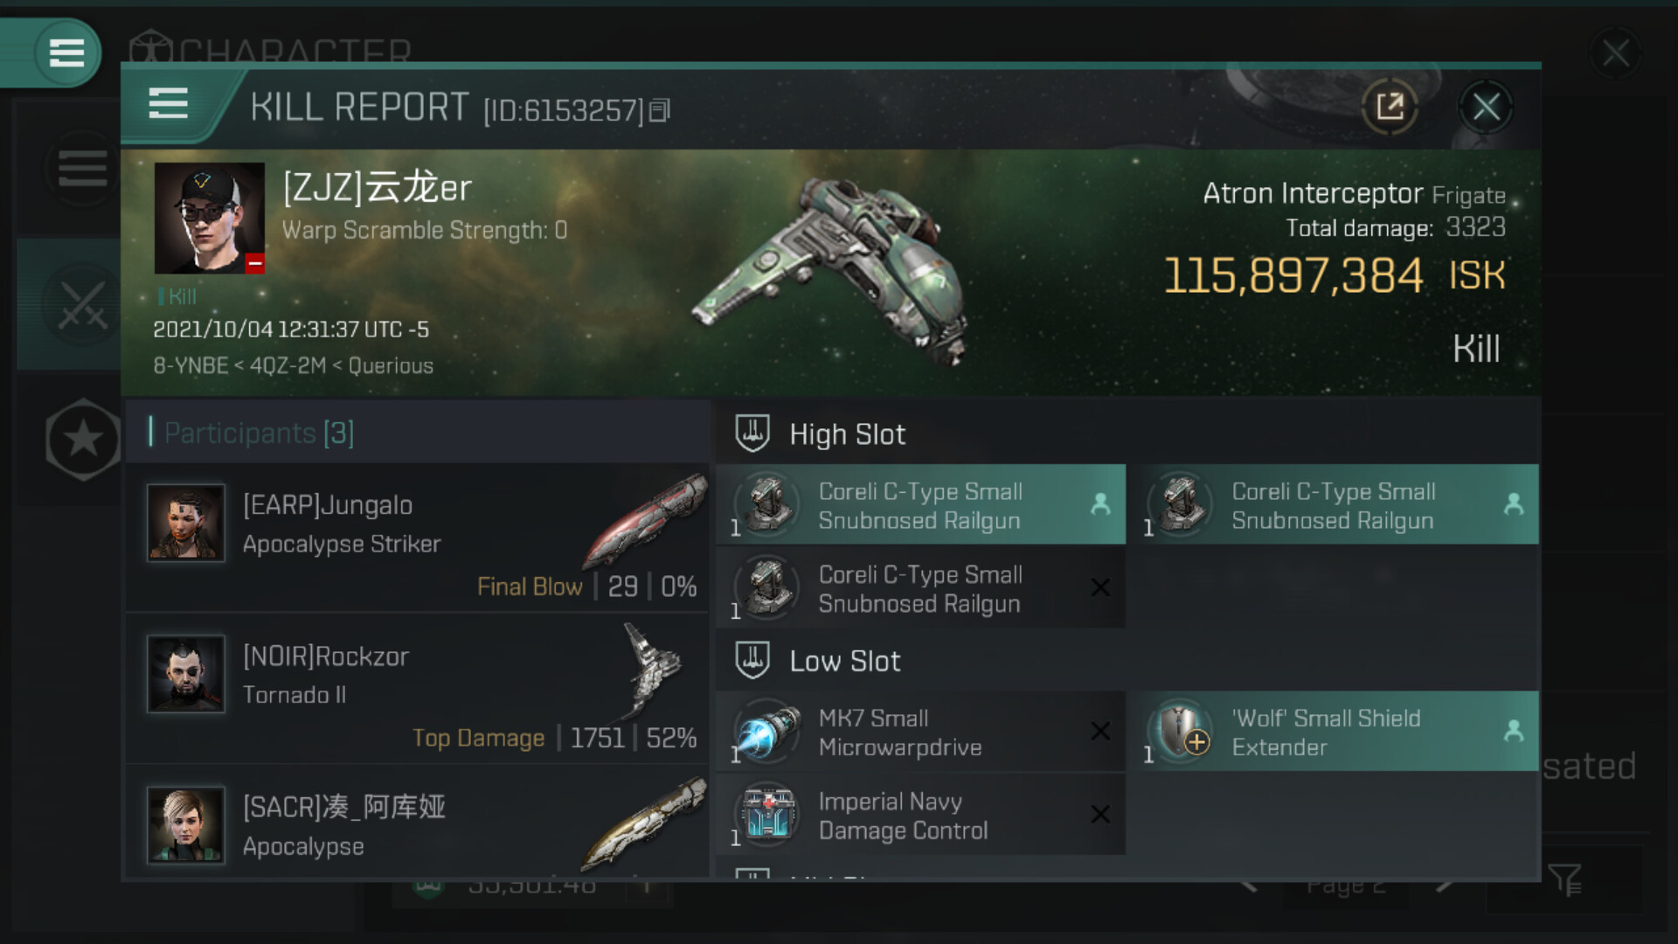Open the star badge sidebar icon

(x=83, y=439)
